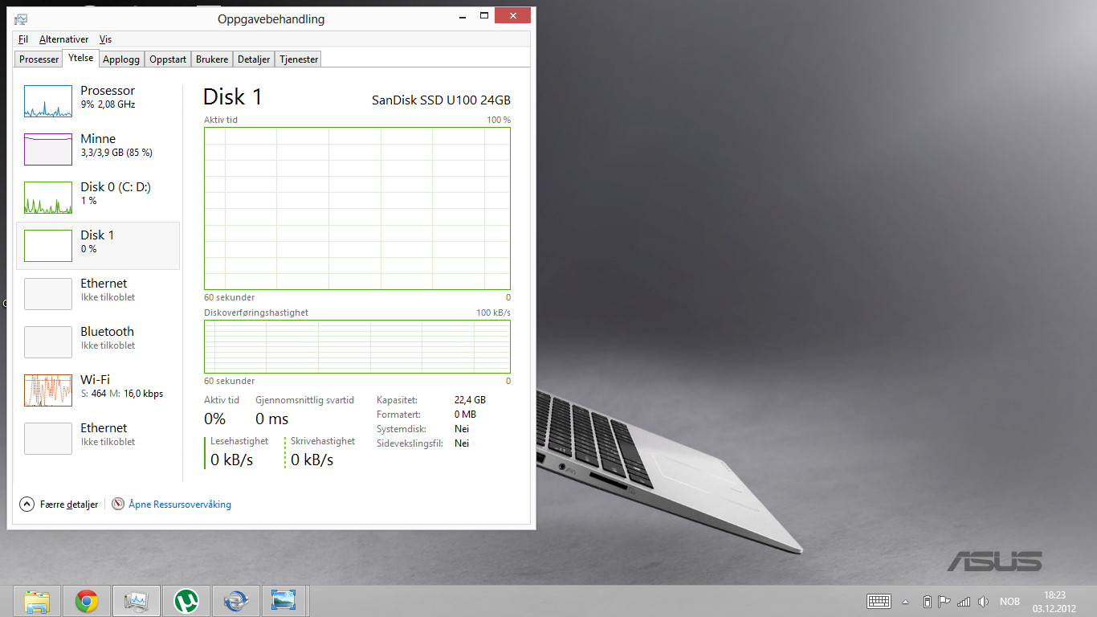Select the Wi-Fi adapter entry

point(98,390)
